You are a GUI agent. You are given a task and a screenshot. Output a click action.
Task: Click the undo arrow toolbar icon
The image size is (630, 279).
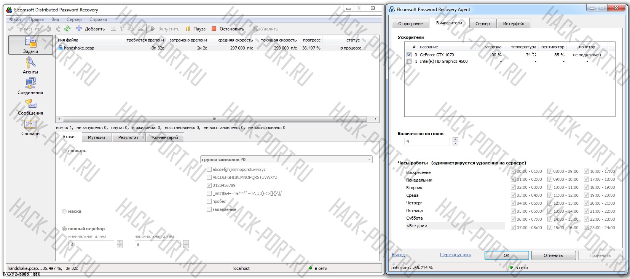49,29
